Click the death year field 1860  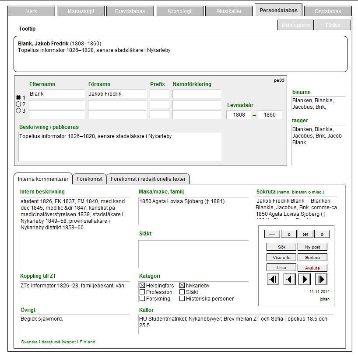tap(270, 115)
